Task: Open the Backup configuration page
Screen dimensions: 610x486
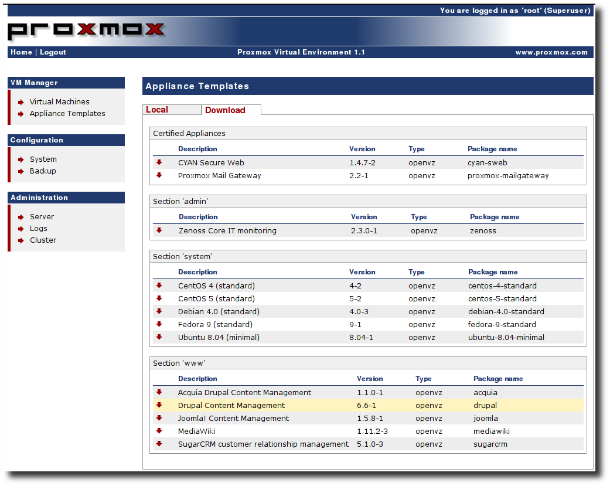Action: click(x=43, y=171)
